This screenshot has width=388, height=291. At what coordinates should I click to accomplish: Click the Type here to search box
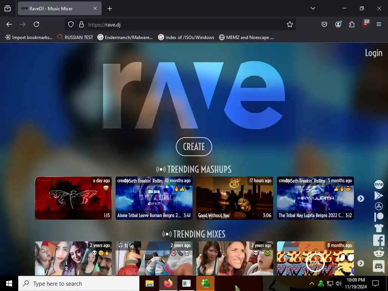(x=79, y=283)
